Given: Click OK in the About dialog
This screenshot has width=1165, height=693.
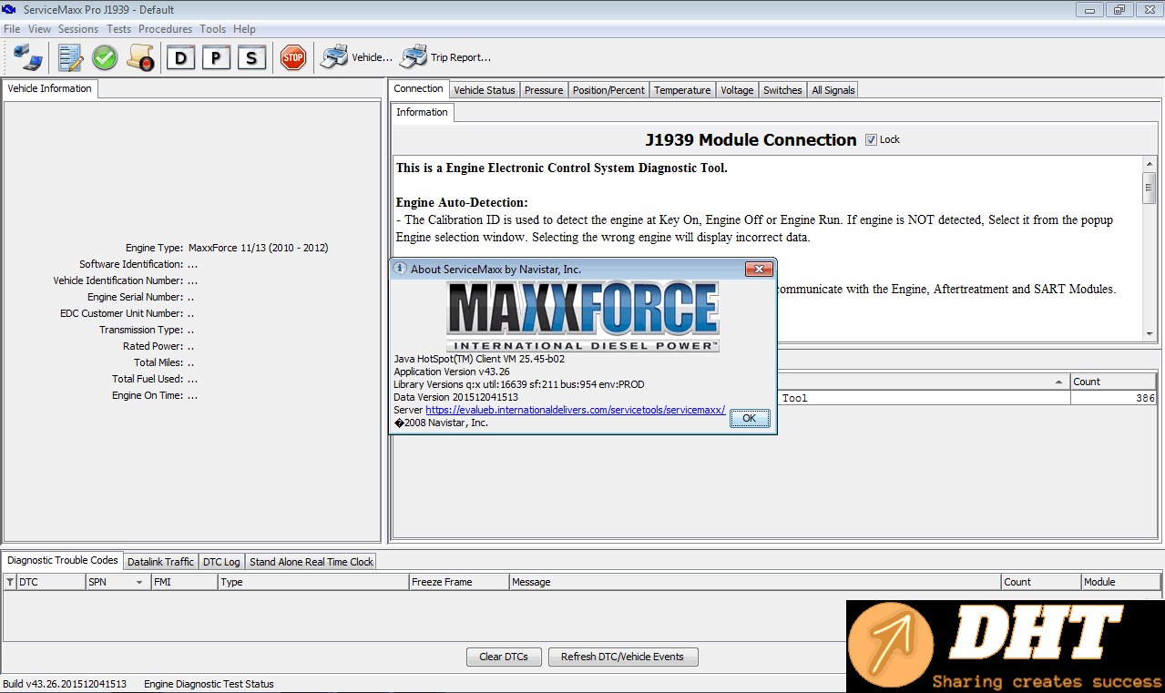Looking at the screenshot, I should coord(750,418).
